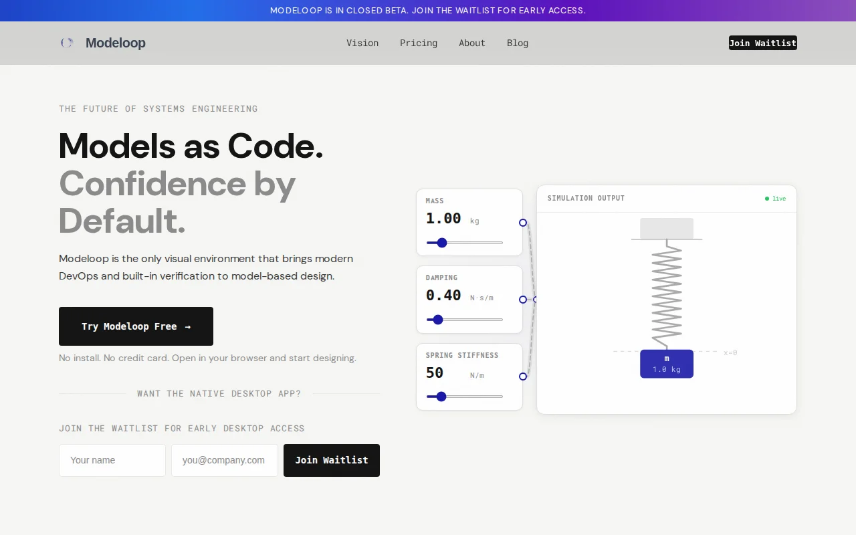Viewport: 856px width, 535px height.
Task: Click the Damping slider
Action: (x=465, y=320)
